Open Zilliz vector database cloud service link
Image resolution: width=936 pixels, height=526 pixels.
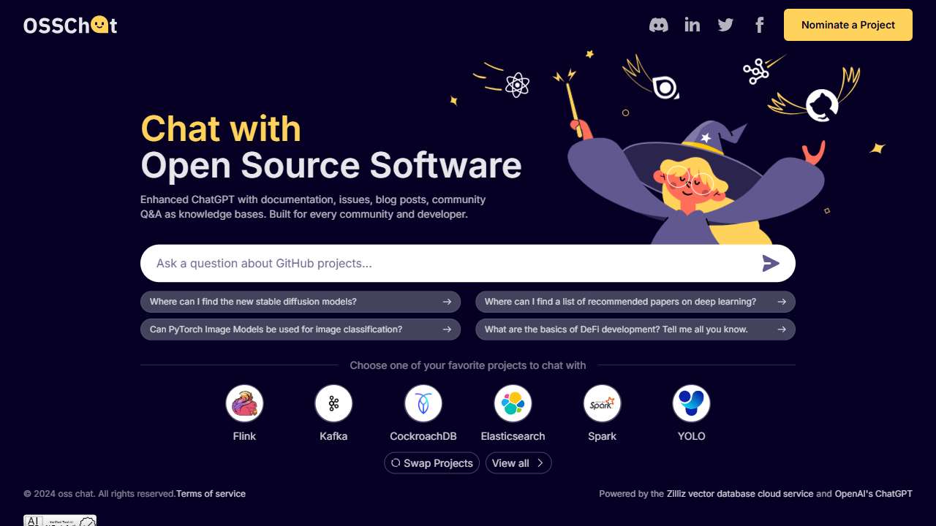(x=740, y=494)
